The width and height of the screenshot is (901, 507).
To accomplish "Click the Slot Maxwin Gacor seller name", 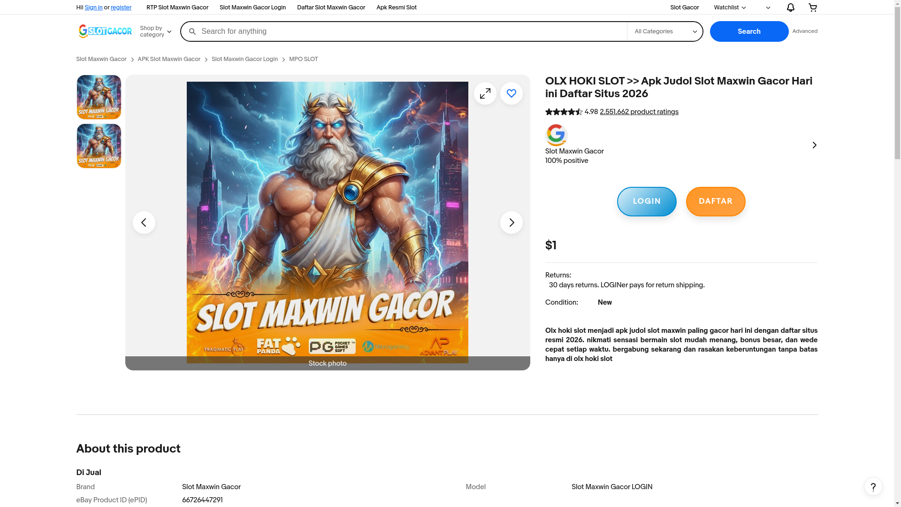I will (x=574, y=151).
